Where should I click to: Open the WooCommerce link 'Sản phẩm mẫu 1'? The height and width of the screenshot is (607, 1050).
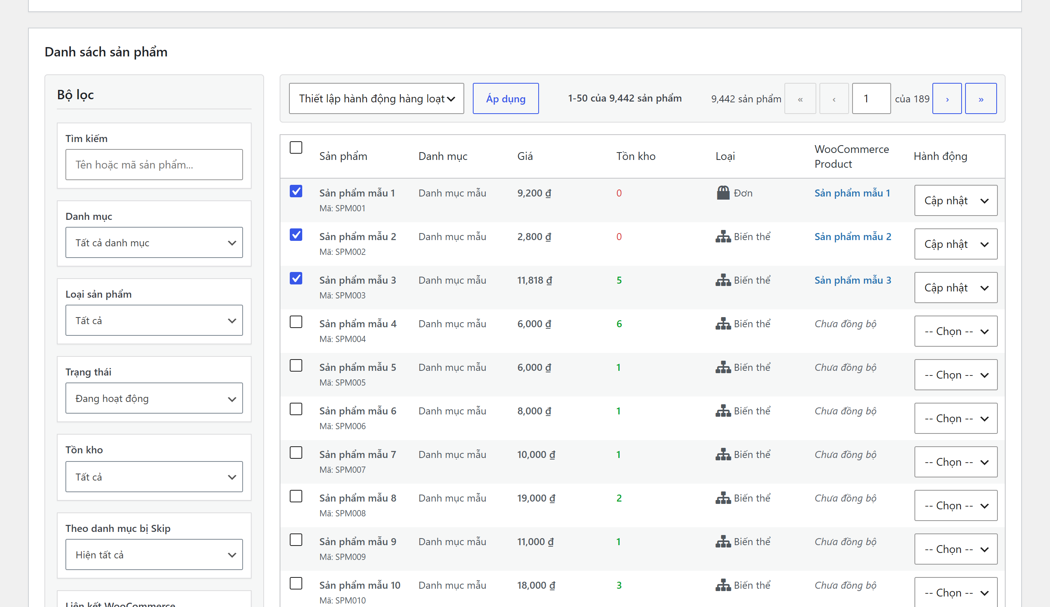coord(852,193)
